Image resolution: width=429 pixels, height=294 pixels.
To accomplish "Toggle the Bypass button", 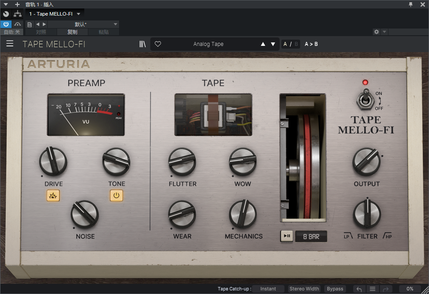I will click(x=335, y=289).
